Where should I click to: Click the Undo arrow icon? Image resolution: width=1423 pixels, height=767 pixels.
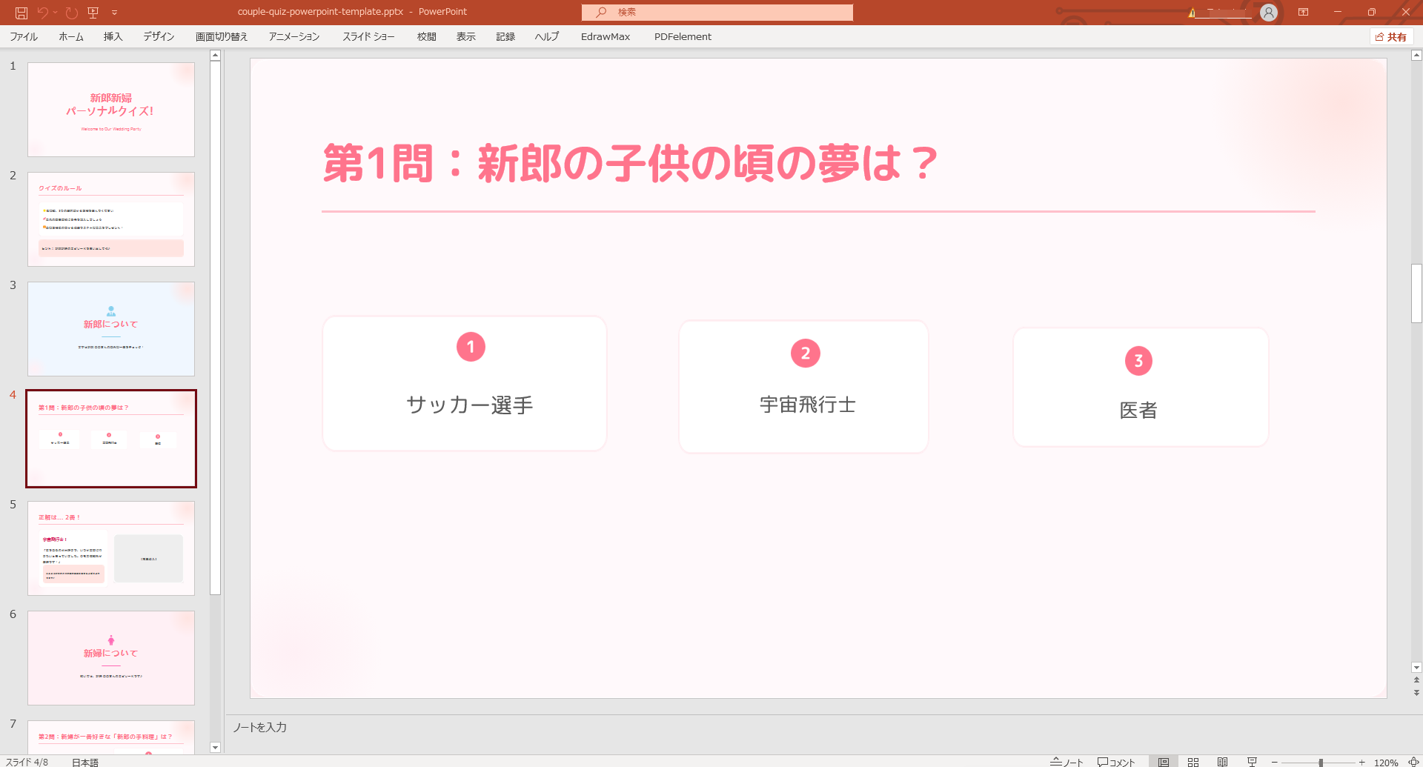(x=42, y=13)
